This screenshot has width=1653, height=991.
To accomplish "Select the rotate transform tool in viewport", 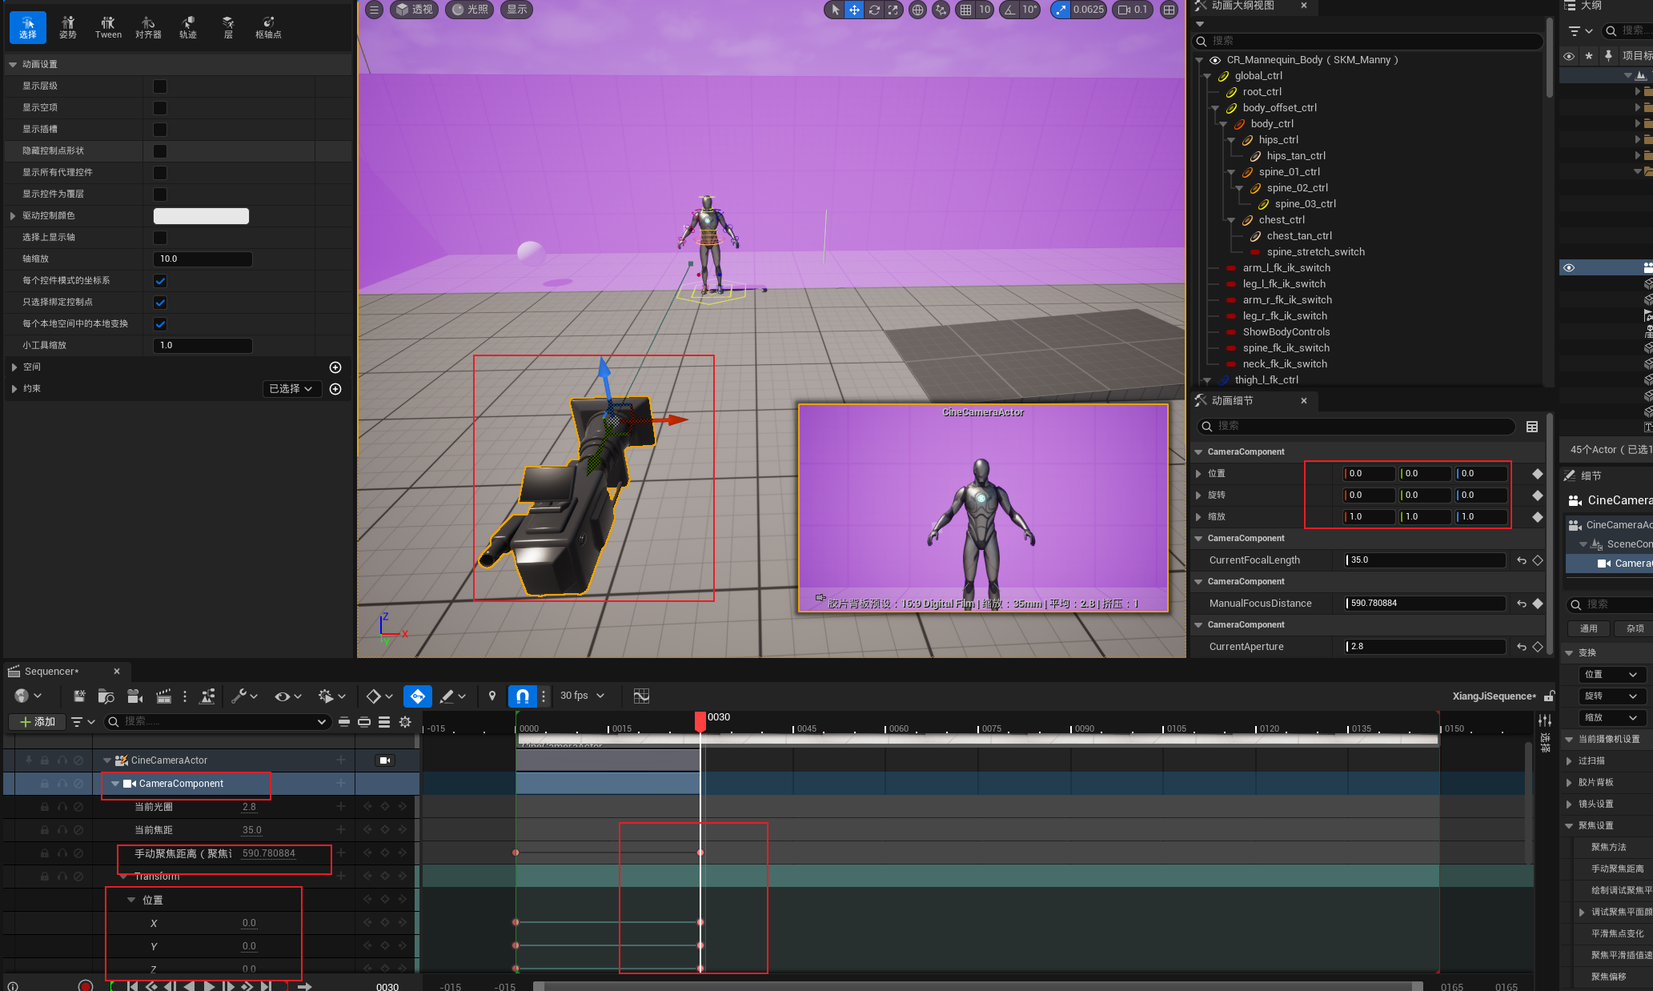I will [x=874, y=10].
